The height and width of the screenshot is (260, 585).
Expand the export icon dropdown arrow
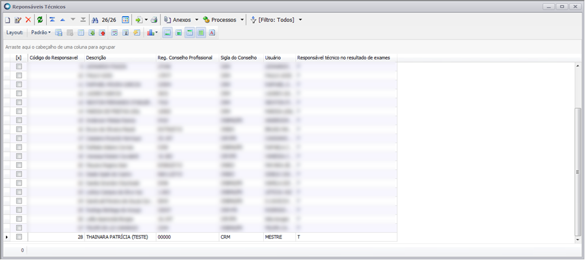(x=146, y=20)
